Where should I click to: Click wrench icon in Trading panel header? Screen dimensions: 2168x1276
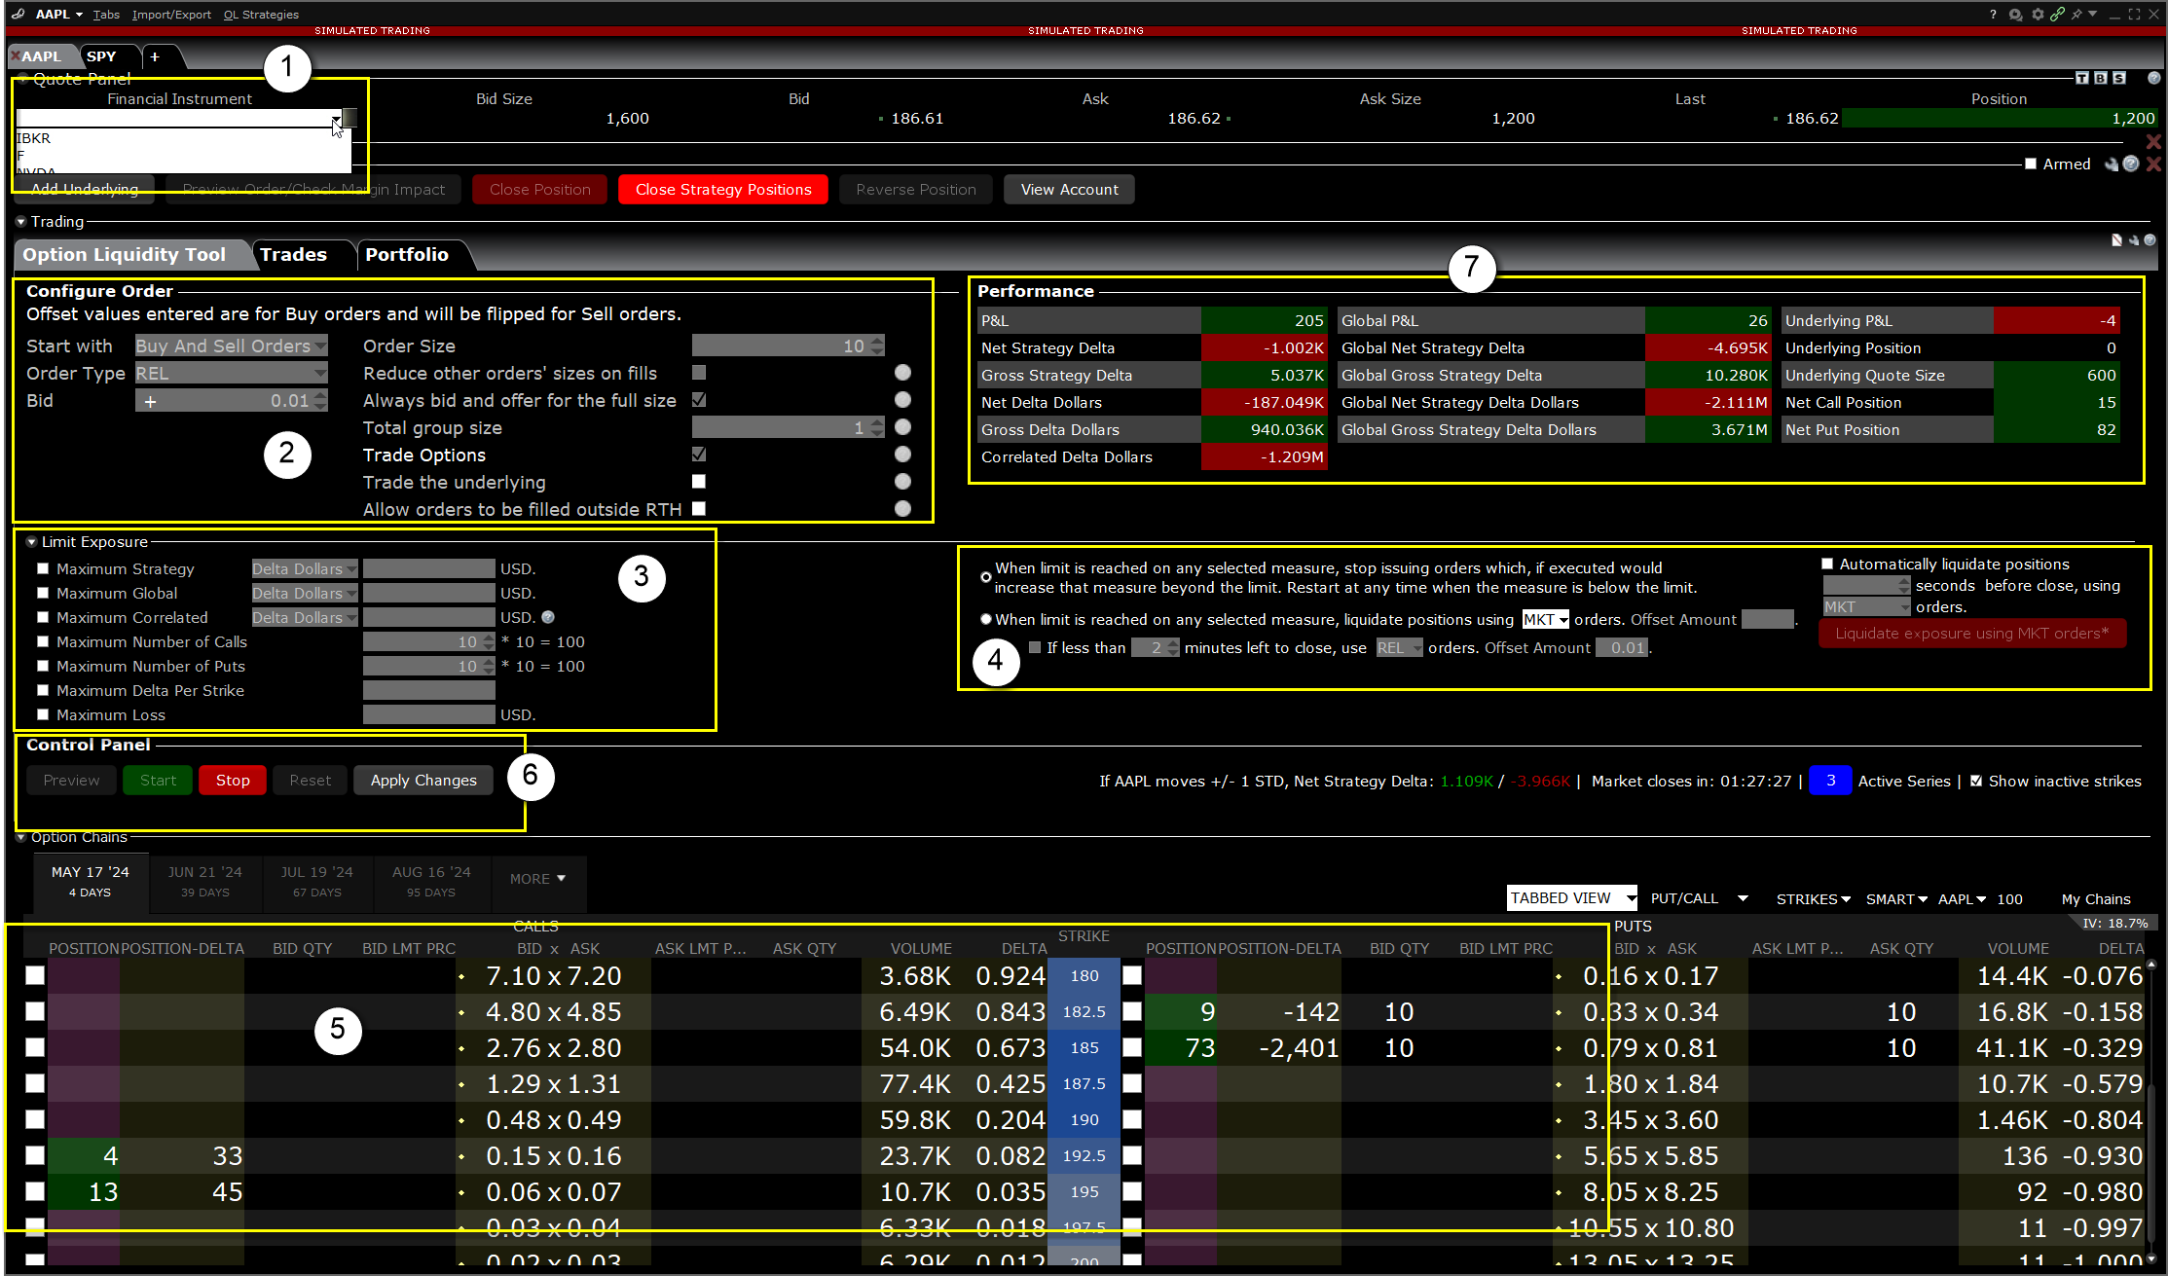coord(2134,240)
